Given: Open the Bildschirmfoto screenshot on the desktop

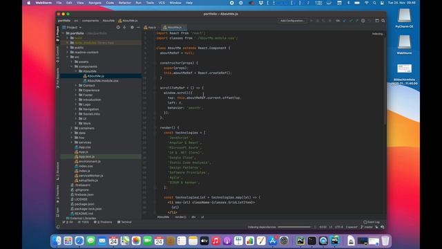Looking at the screenshot, I should click(x=404, y=74).
